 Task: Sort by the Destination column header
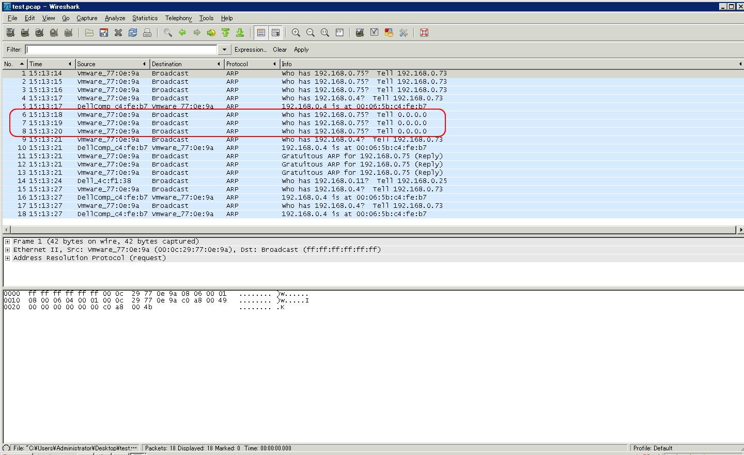pyautogui.click(x=187, y=64)
